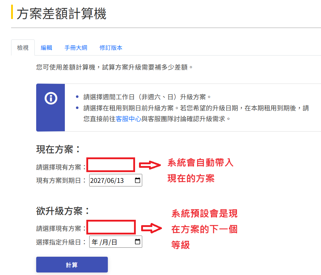This screenshot has width=321, height=275.
Task: Switch to the 檢視 tab
Action: click(x=23, y=48)
